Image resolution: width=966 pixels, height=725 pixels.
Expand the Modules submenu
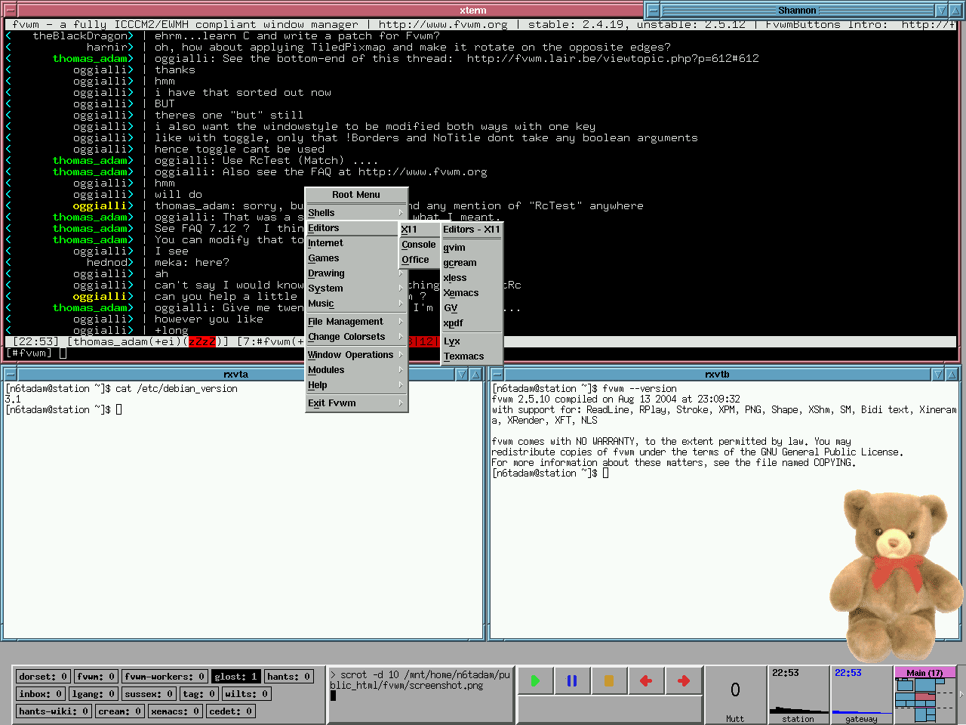[x=356, y=370]
